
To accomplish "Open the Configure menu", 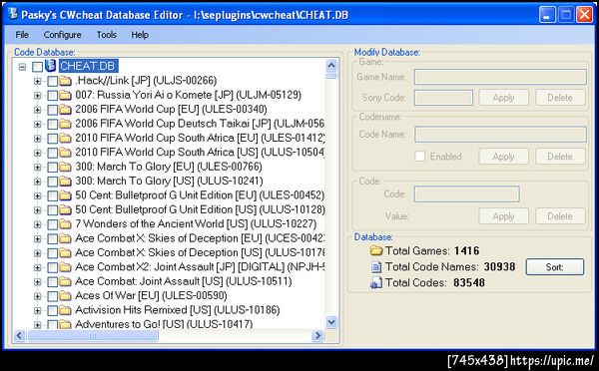I will (x=62, y=35).
